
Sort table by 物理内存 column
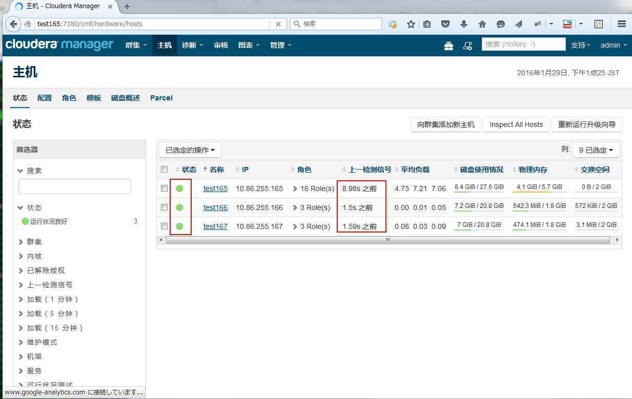click(x=529, y=170)
